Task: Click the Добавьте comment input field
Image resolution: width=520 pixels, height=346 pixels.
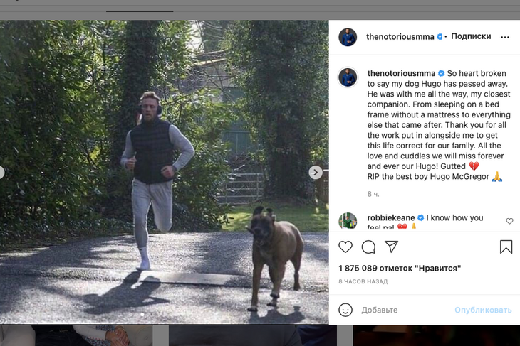Action: tap(405, 310)
